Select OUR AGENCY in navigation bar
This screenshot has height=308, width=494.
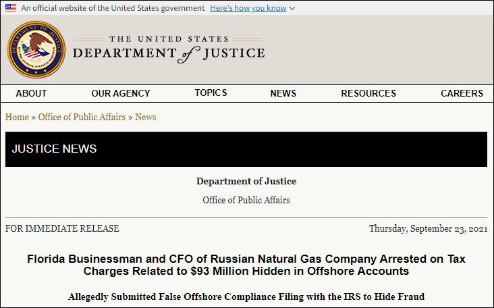coord(121,93)
